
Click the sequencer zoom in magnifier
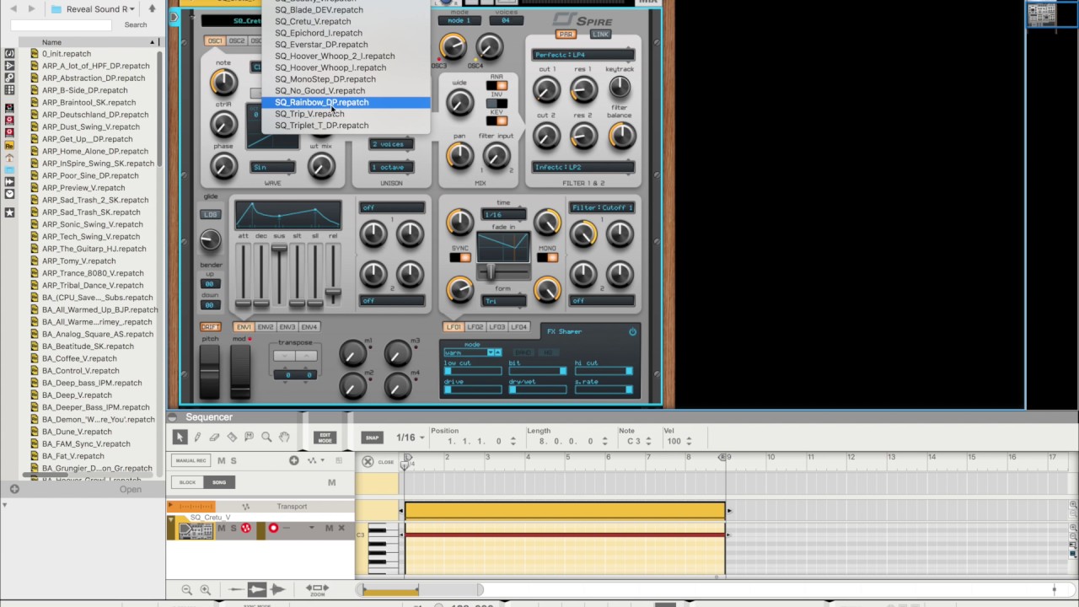(x=205, y=590)
